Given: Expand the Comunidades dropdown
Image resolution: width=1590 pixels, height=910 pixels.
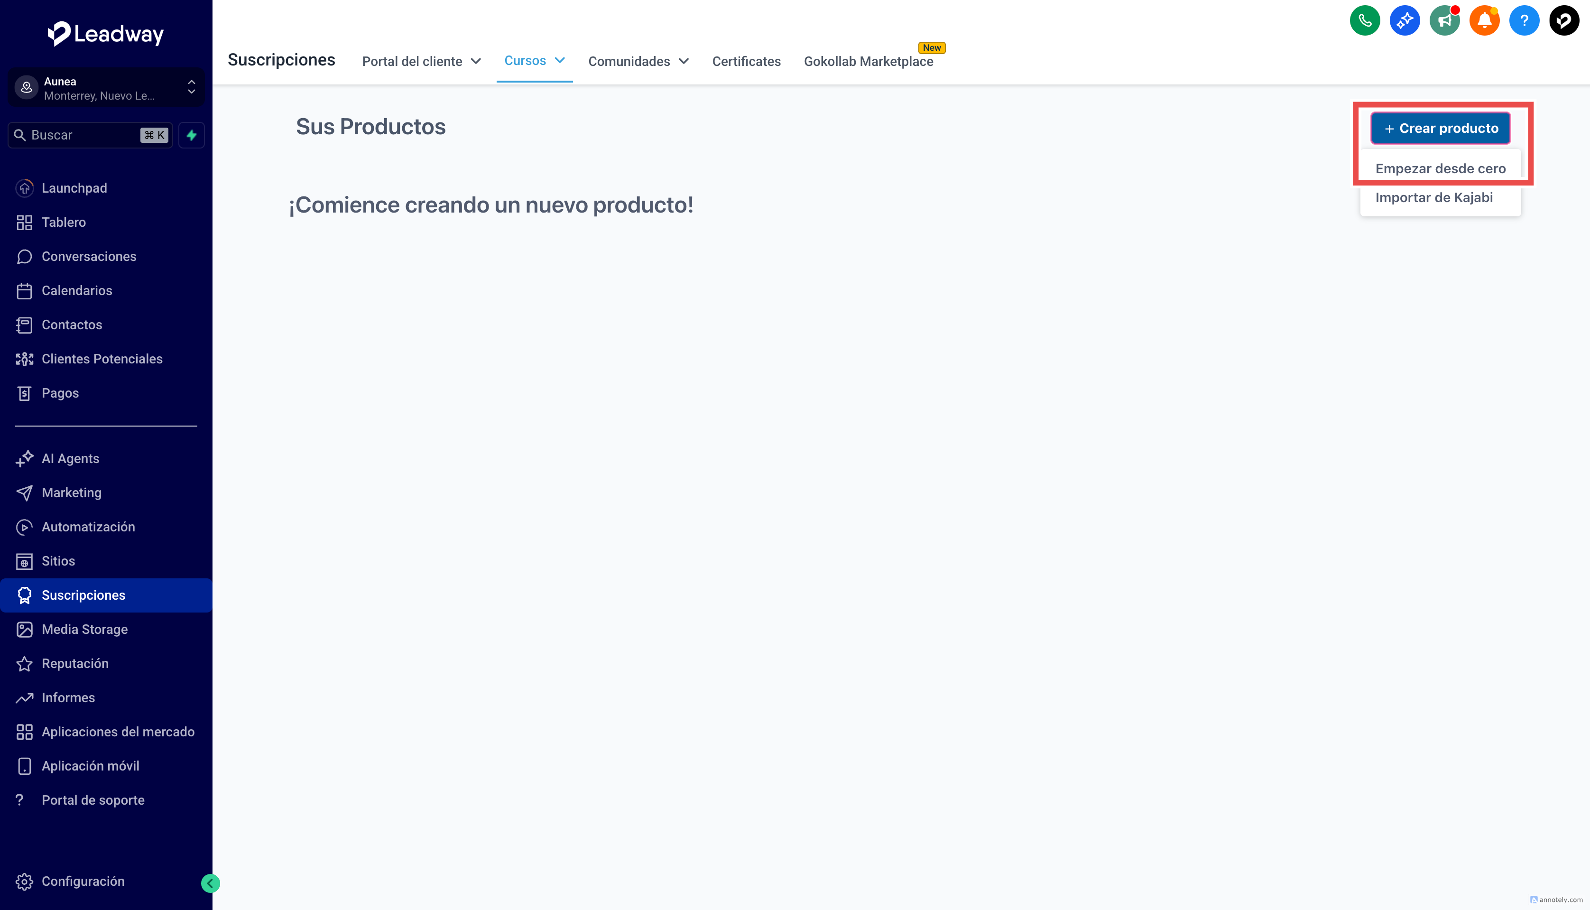Looking at the screenshot, I should (638, 61).
